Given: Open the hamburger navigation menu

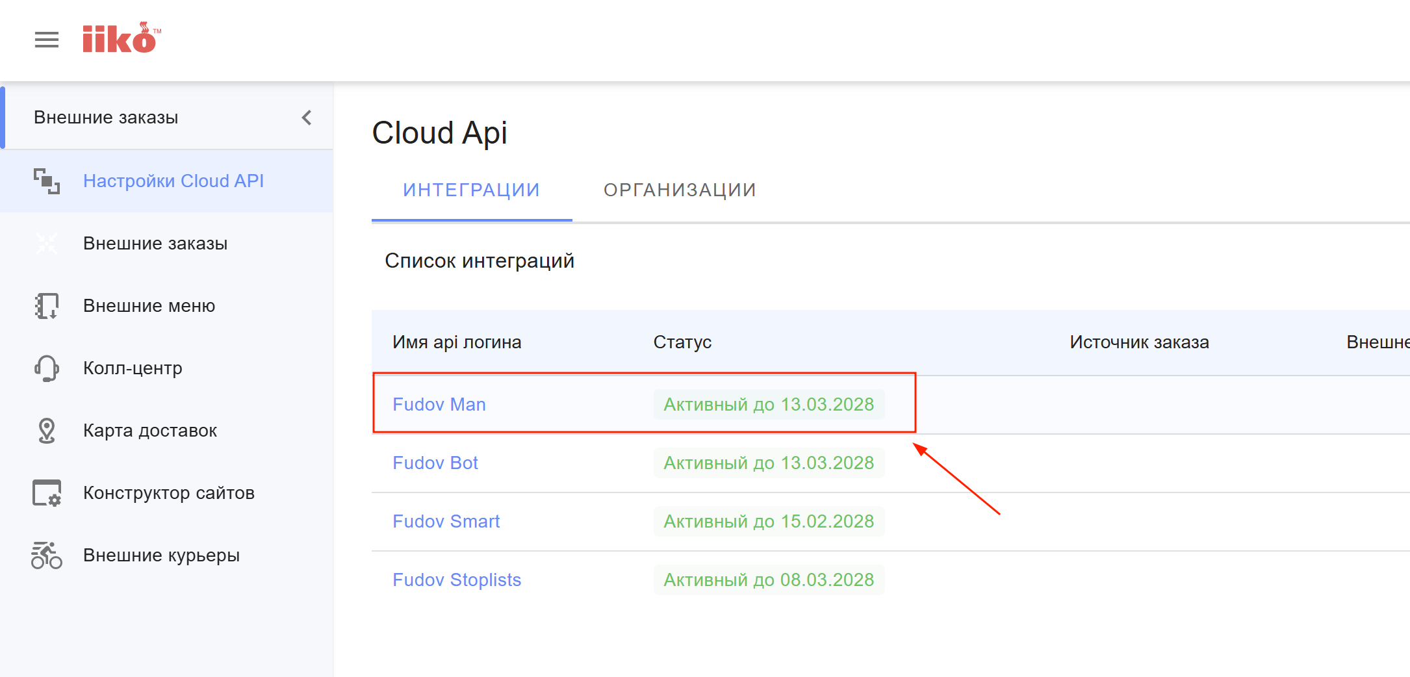Looking at the screenshot, I should click(46, 40).
